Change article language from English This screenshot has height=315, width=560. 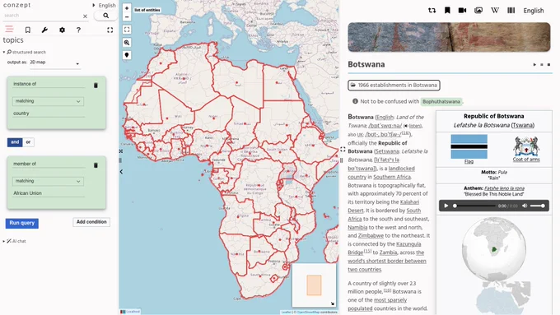[x=533, y=11]
